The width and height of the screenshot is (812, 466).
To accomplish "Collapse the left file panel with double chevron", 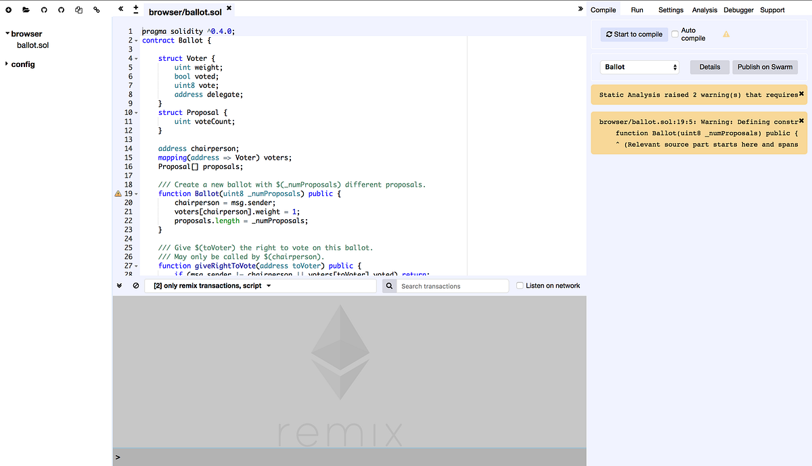I will click(120, 9).
